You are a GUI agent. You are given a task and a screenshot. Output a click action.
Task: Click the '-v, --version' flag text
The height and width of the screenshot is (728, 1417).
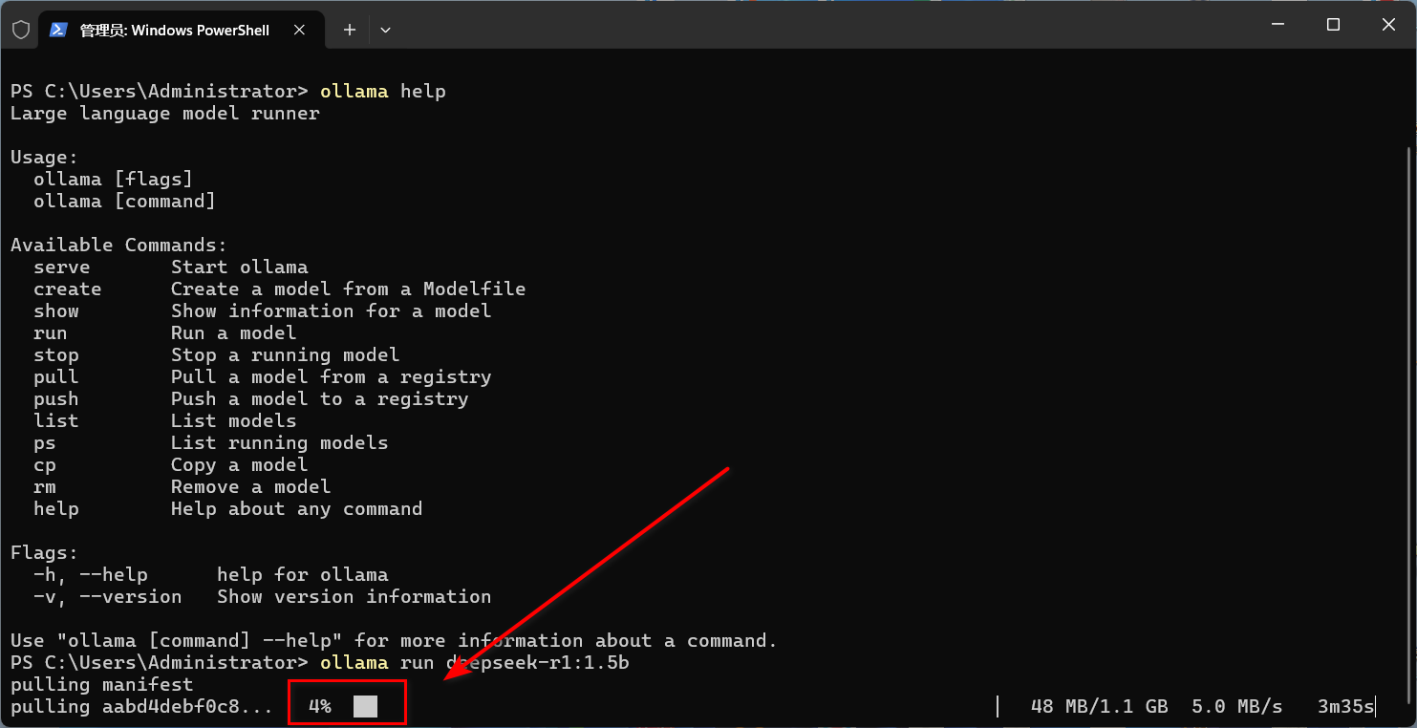tap(108, 597)
